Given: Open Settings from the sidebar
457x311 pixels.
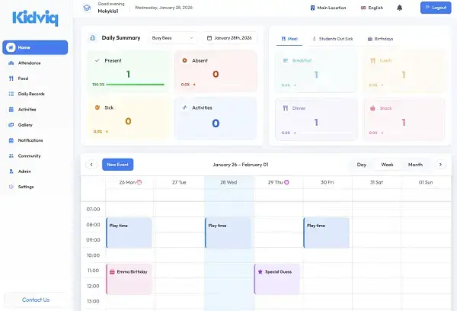Looking at the screenshot, I should [x=25, y=186].
